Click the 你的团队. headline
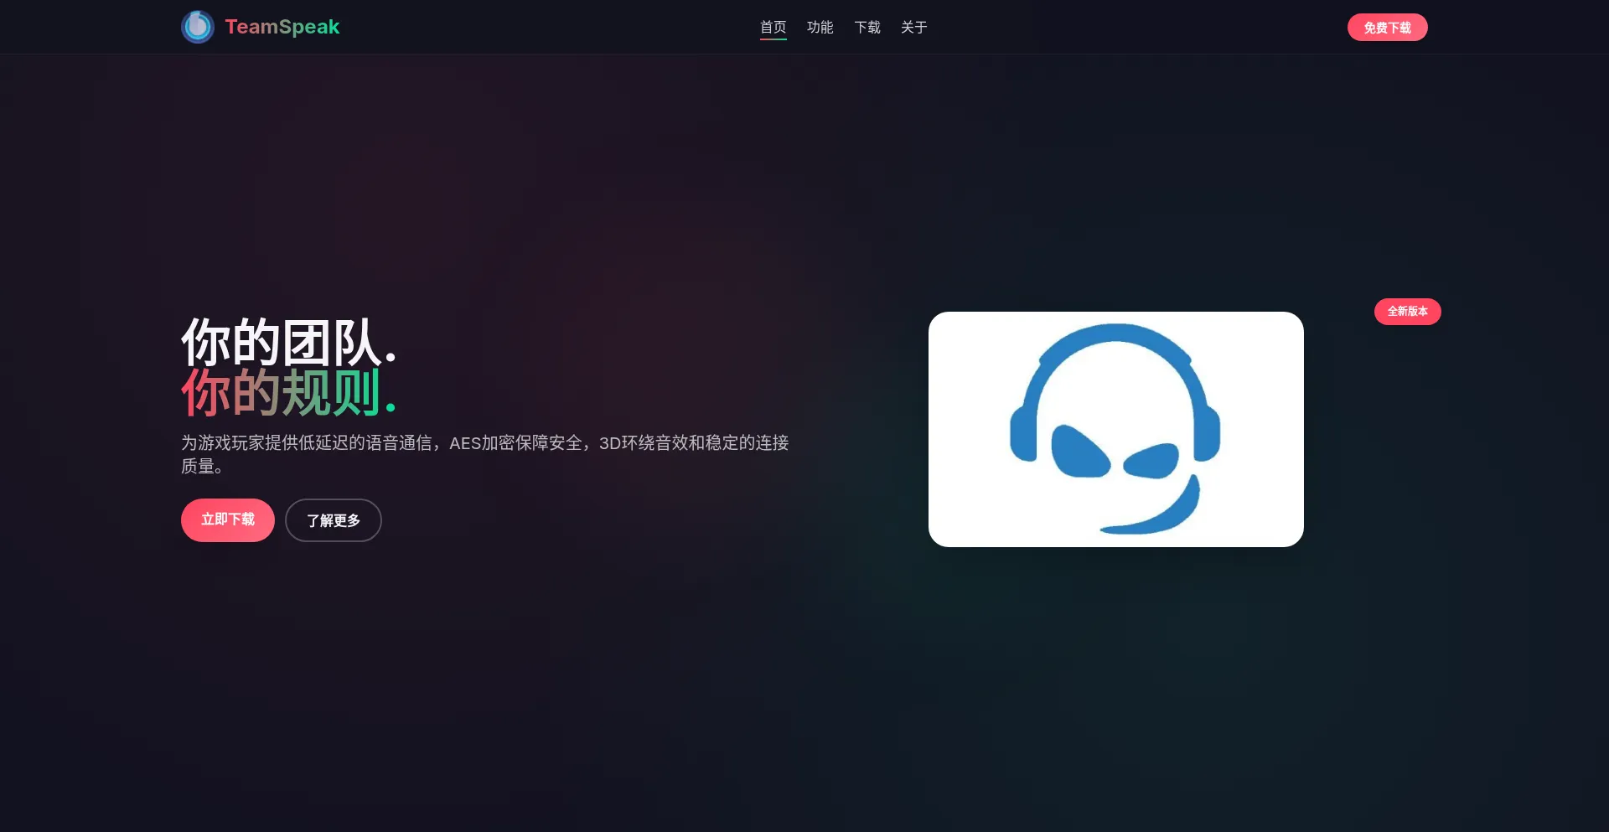 point(288,342)
